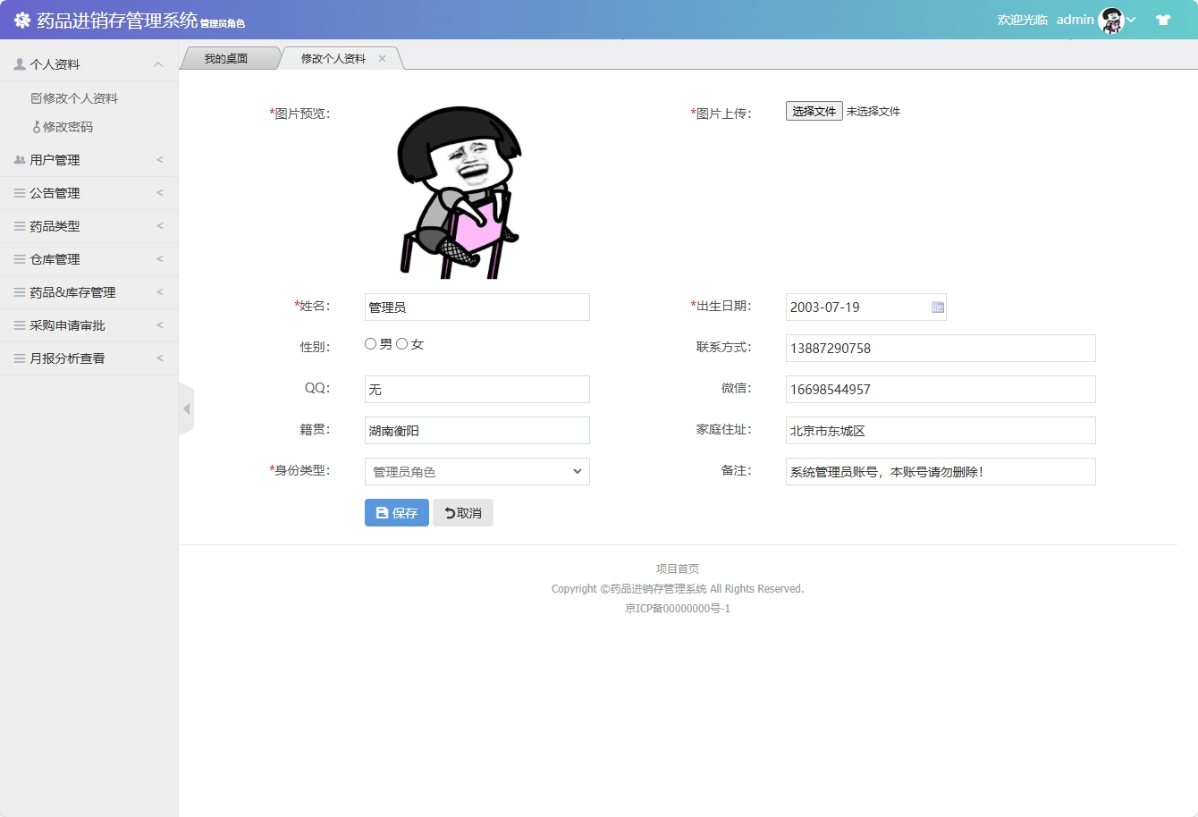Open the dropdown arrow next to admin avatar
The height and width of the screenshot is (817, 1198).
tap(1132, 19)
